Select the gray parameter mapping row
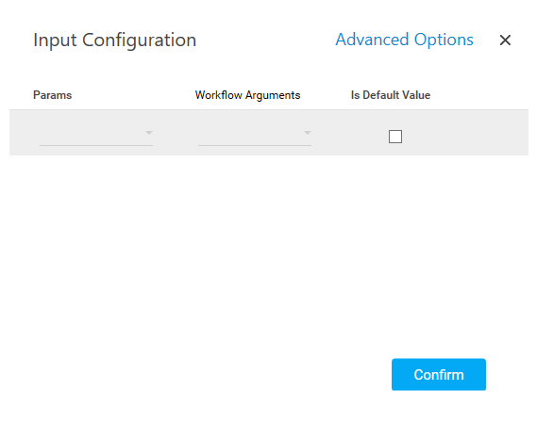 [x=269, y=132]
